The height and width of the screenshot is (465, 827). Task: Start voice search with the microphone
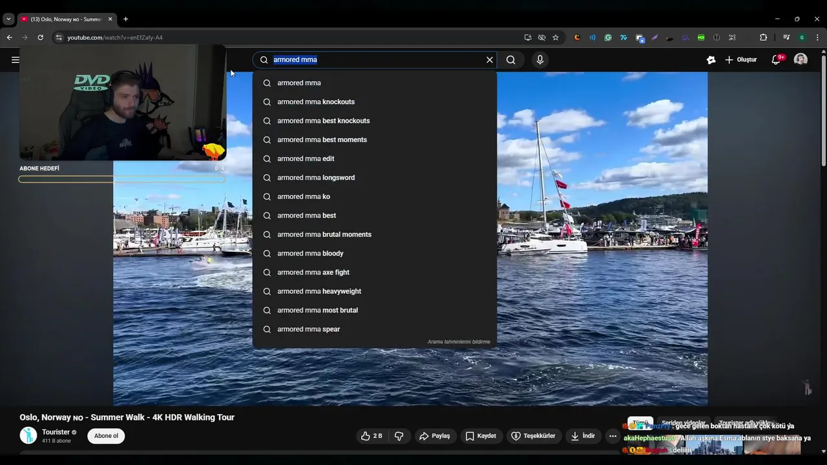point(540,60)
